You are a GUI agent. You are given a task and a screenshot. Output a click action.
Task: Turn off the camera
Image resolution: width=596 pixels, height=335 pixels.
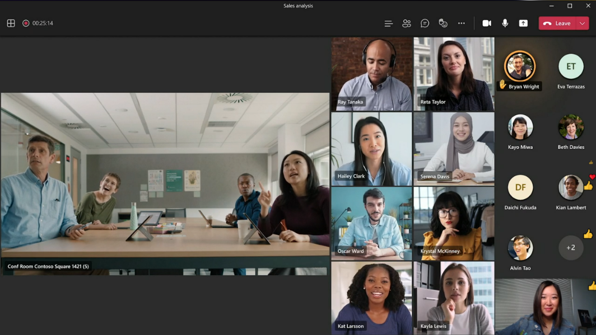coord(487,23)
